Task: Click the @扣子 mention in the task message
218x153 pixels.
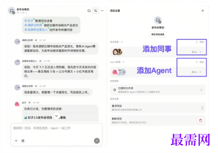Action: point(29,21)
